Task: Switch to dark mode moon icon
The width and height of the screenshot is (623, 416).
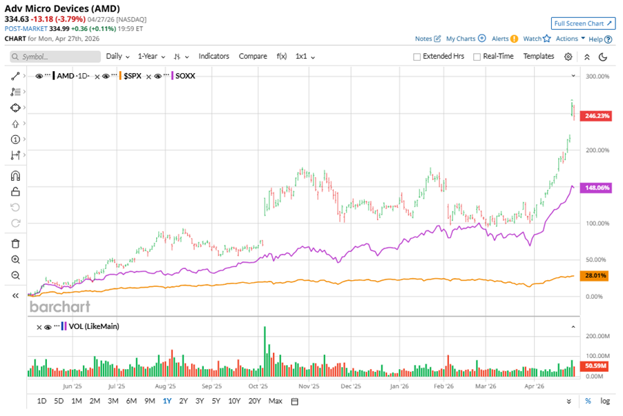Action: (x=603, y=57)
